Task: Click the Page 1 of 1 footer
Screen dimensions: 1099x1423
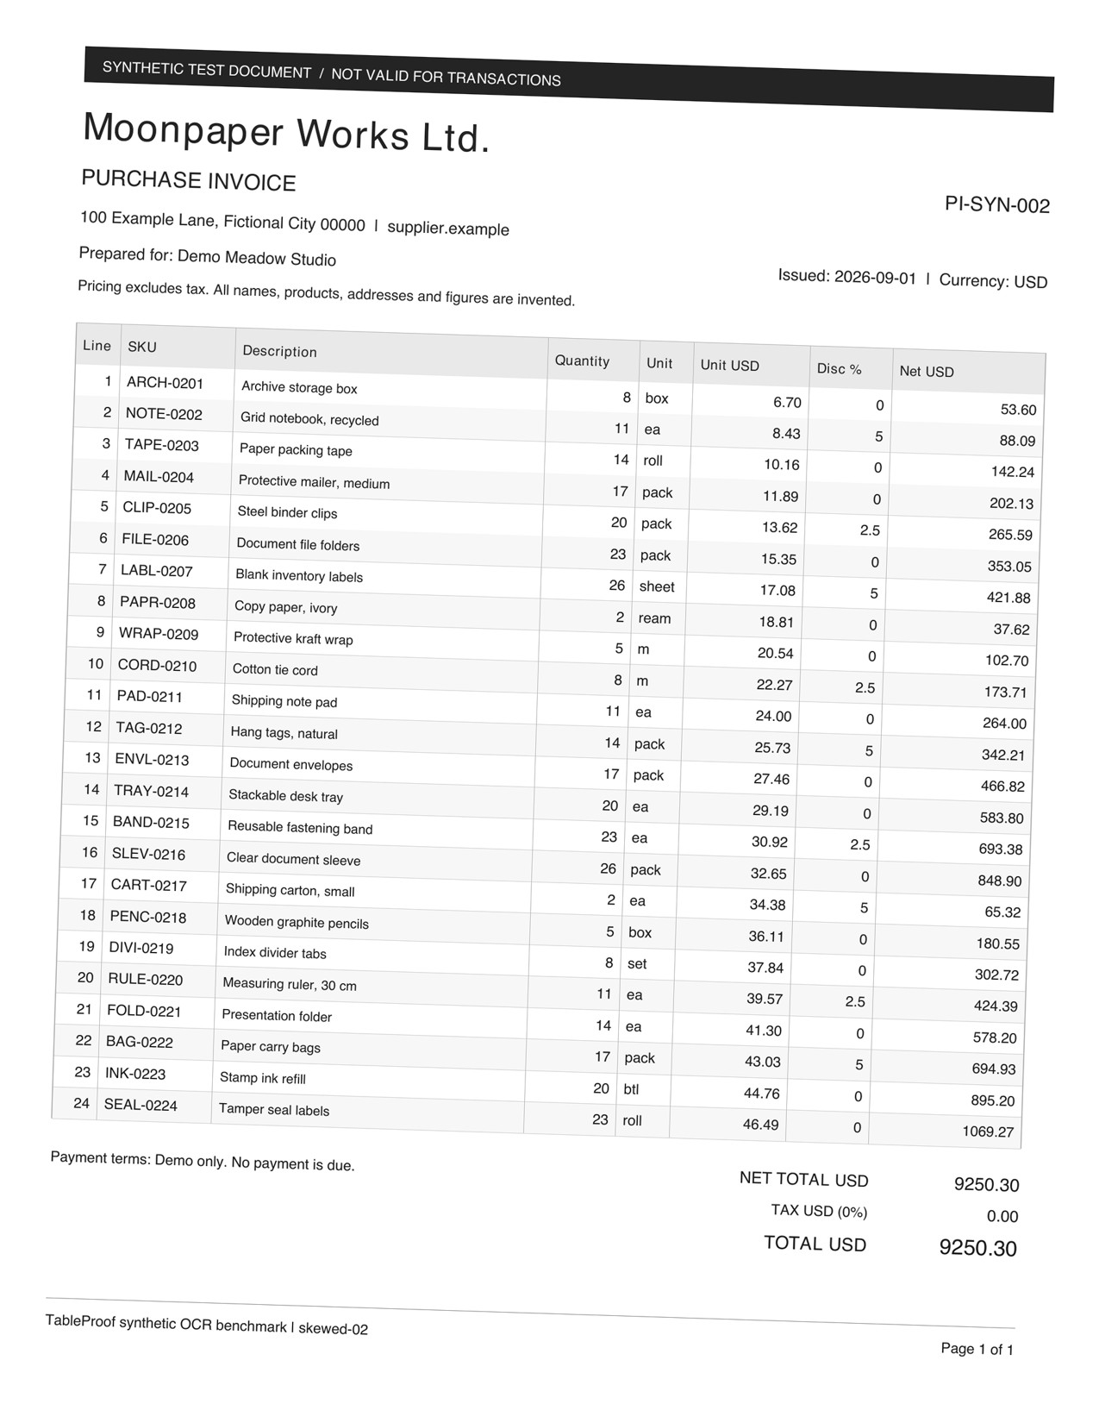Action: pyautogui.click(x=977, y=1349)
